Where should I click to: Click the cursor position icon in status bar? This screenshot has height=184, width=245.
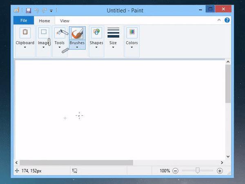click(x=17, y=171)
